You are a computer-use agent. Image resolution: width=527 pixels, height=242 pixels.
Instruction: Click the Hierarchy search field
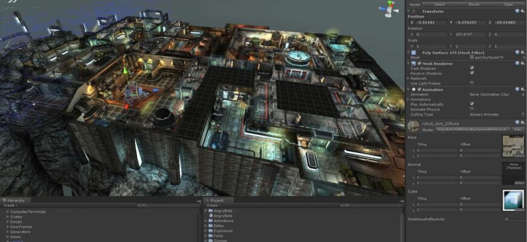pyautogui.click(x=167, y=206)
